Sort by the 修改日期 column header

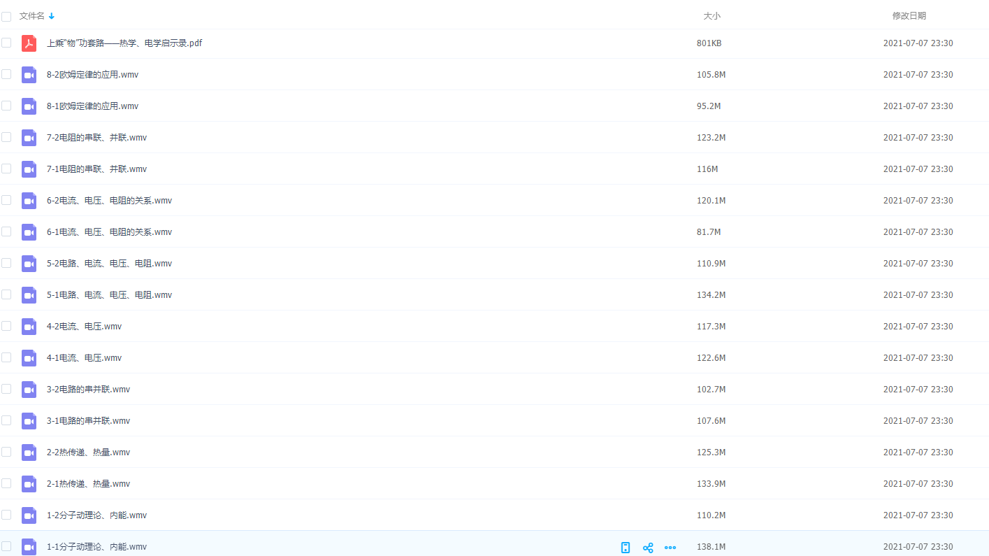909,16
